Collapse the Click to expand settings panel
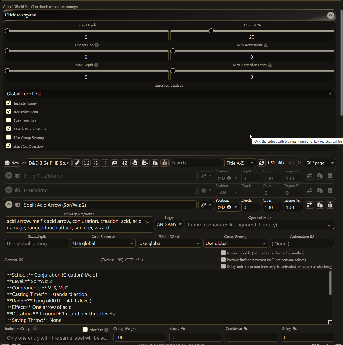 331,15
